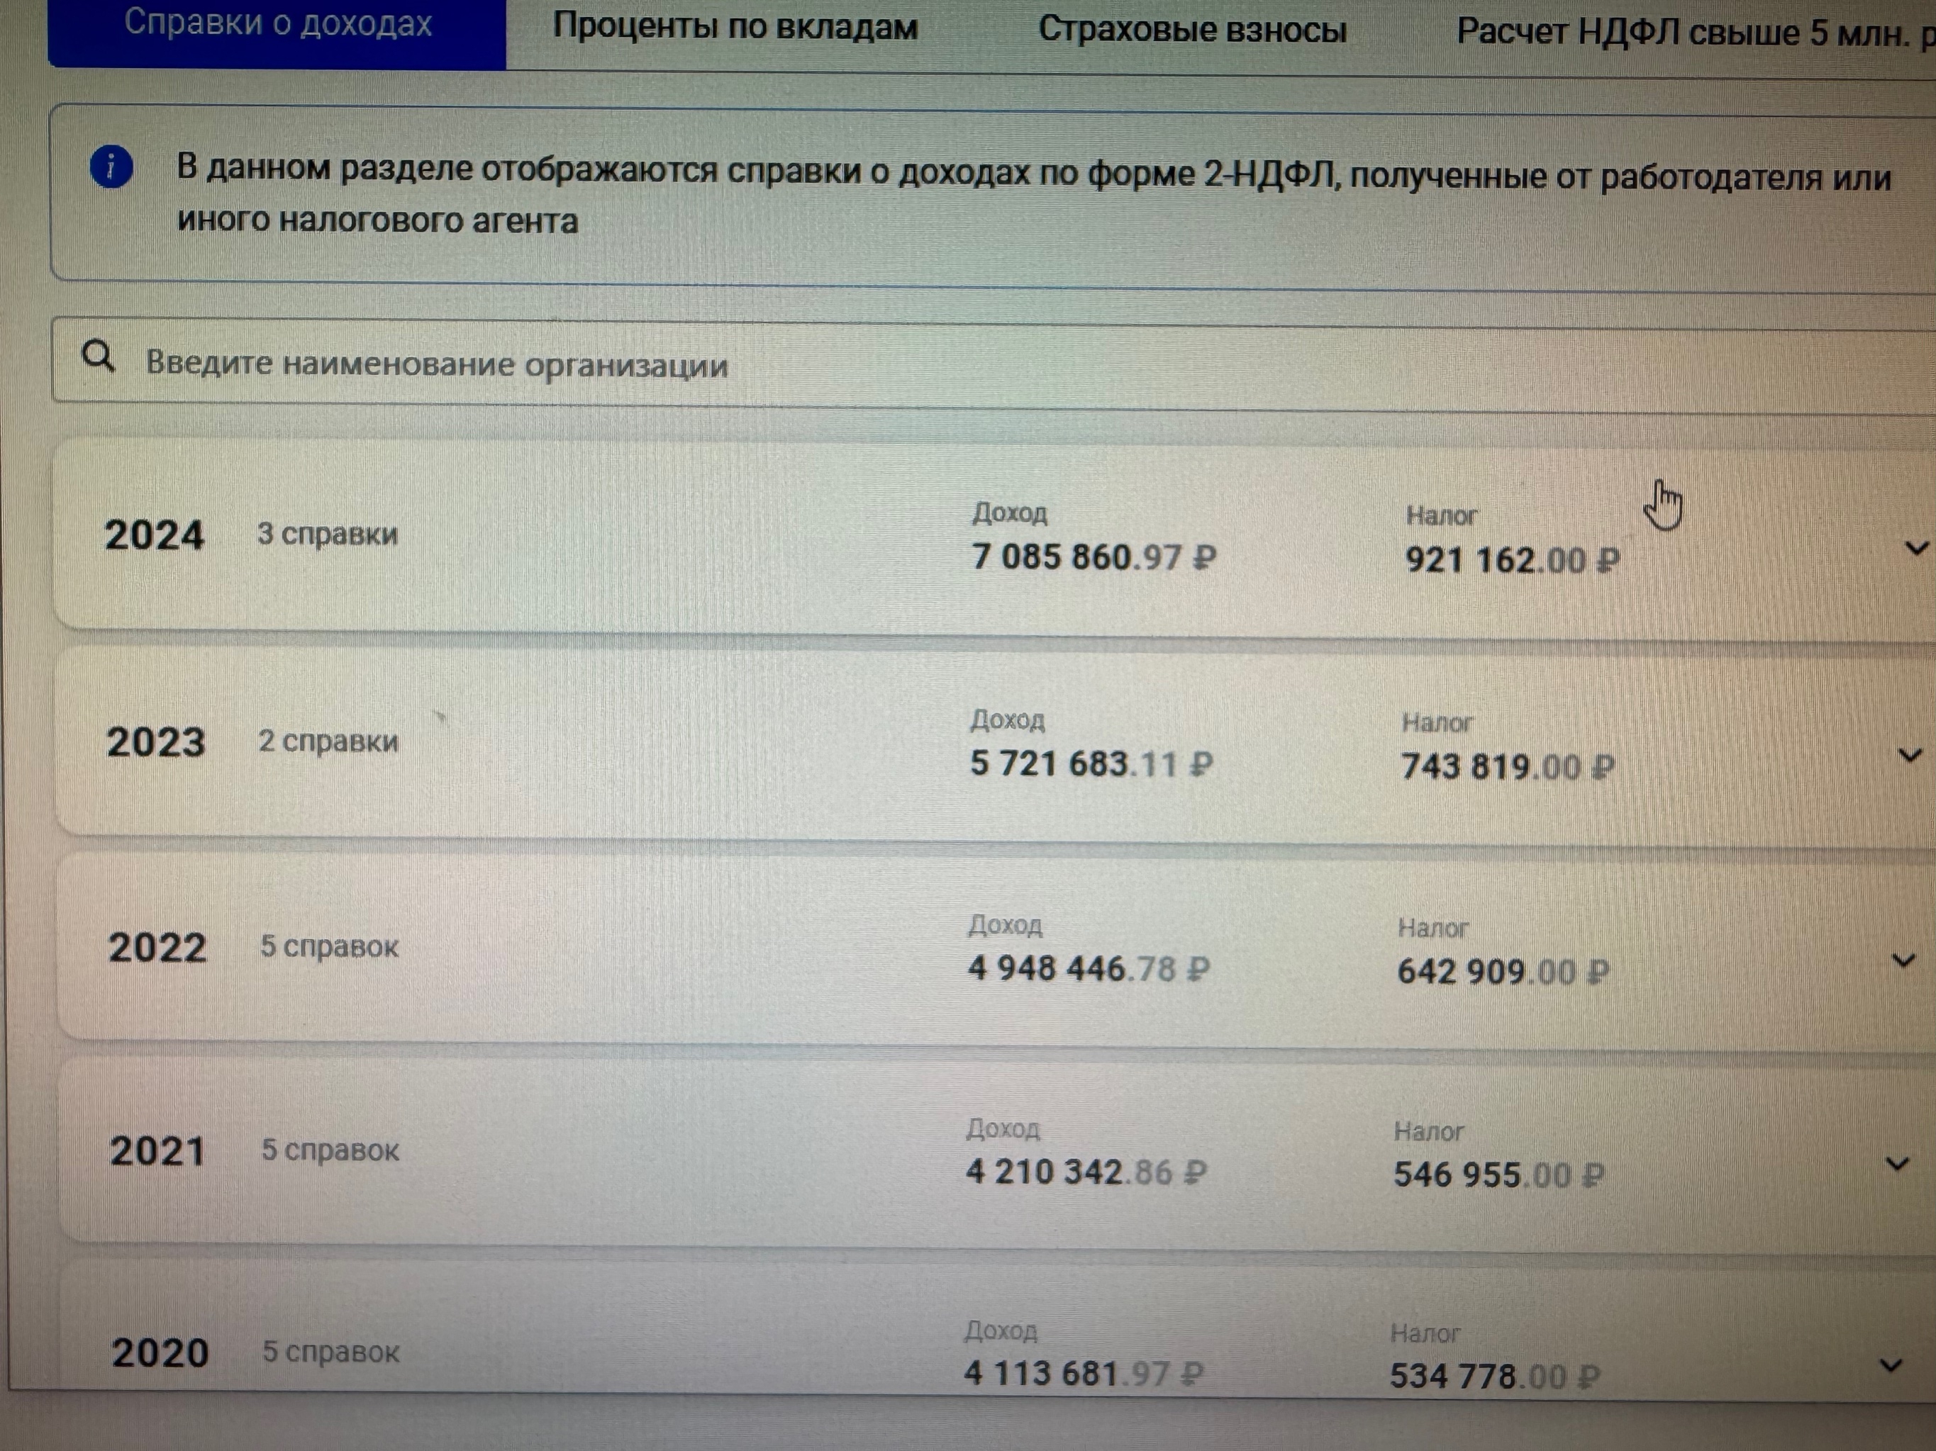Click the magnifier search icon
Image resolution: width=1936 pixels, height=1451 pixels.
(98, 356)
